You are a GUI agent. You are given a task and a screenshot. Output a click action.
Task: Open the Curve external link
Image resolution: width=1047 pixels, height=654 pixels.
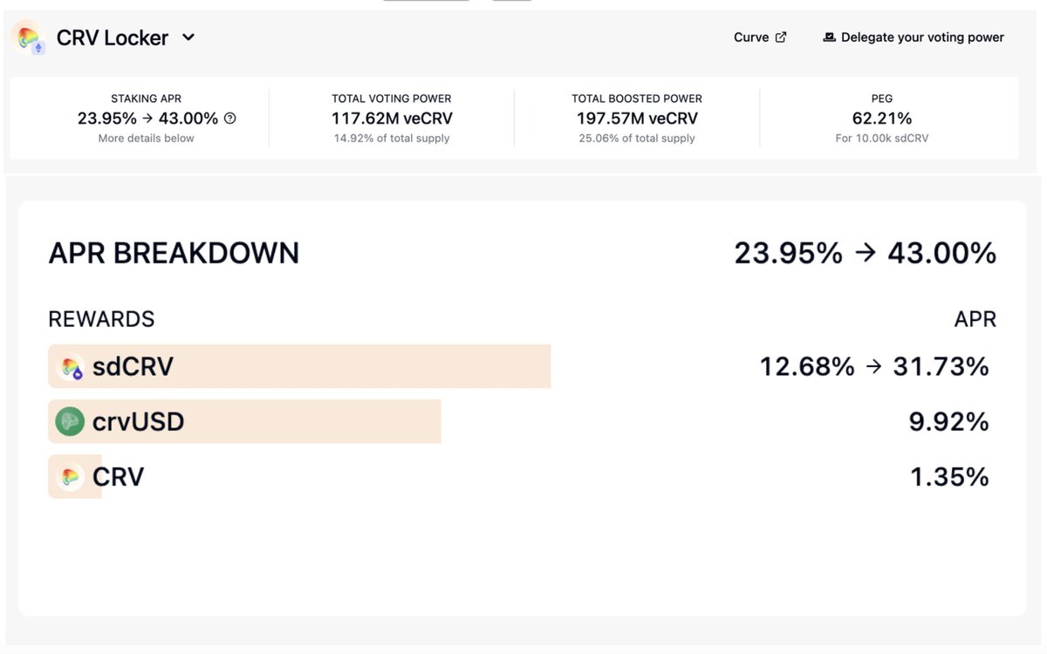point(751,37)
